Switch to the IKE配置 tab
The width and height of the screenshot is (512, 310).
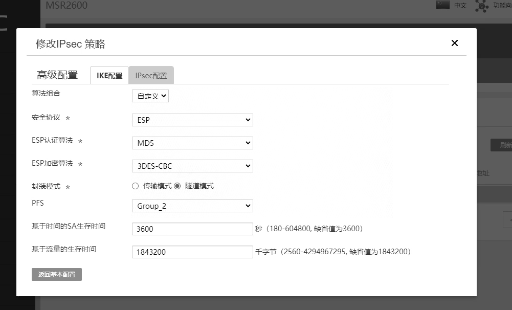pos(109,76)
